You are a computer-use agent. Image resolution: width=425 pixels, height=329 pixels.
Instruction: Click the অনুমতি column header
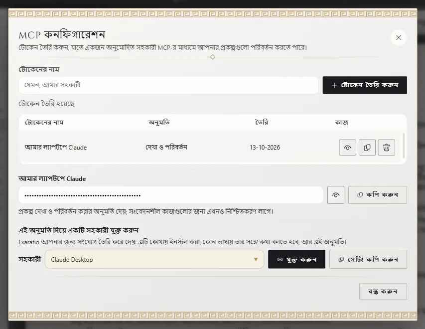click(159, 122)
